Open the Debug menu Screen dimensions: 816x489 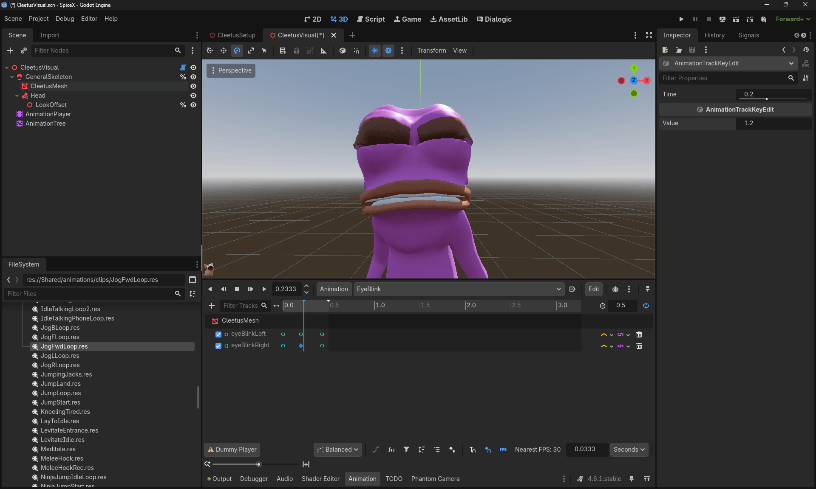[65, 19]
